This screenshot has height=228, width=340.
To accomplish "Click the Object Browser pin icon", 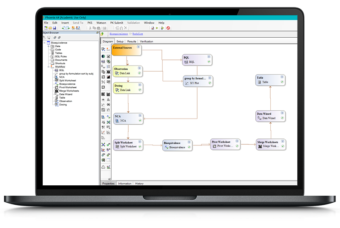I will [98, 32].
